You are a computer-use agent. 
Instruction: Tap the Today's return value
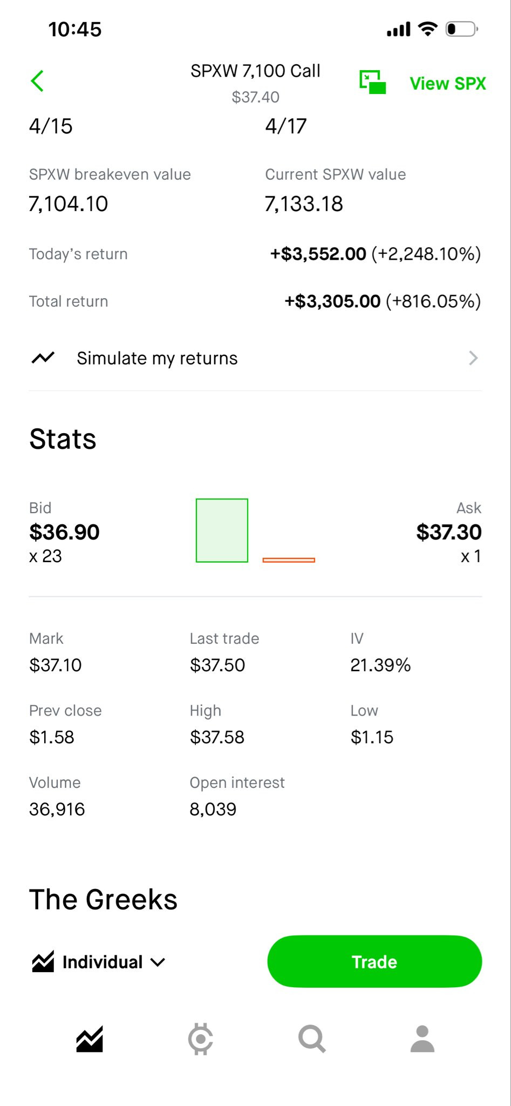376,254
